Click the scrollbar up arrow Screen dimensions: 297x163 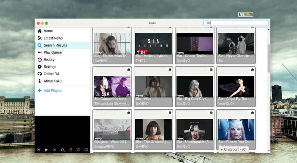click(x=269, y=29)
